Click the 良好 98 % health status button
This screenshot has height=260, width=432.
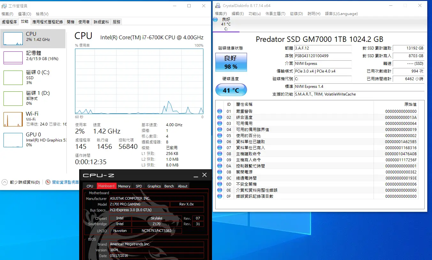[231, 62]
